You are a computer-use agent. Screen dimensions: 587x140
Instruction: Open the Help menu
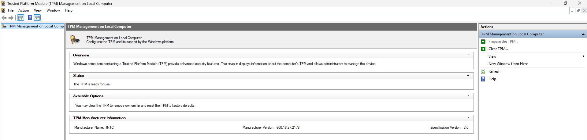click(x=69, y=10)
